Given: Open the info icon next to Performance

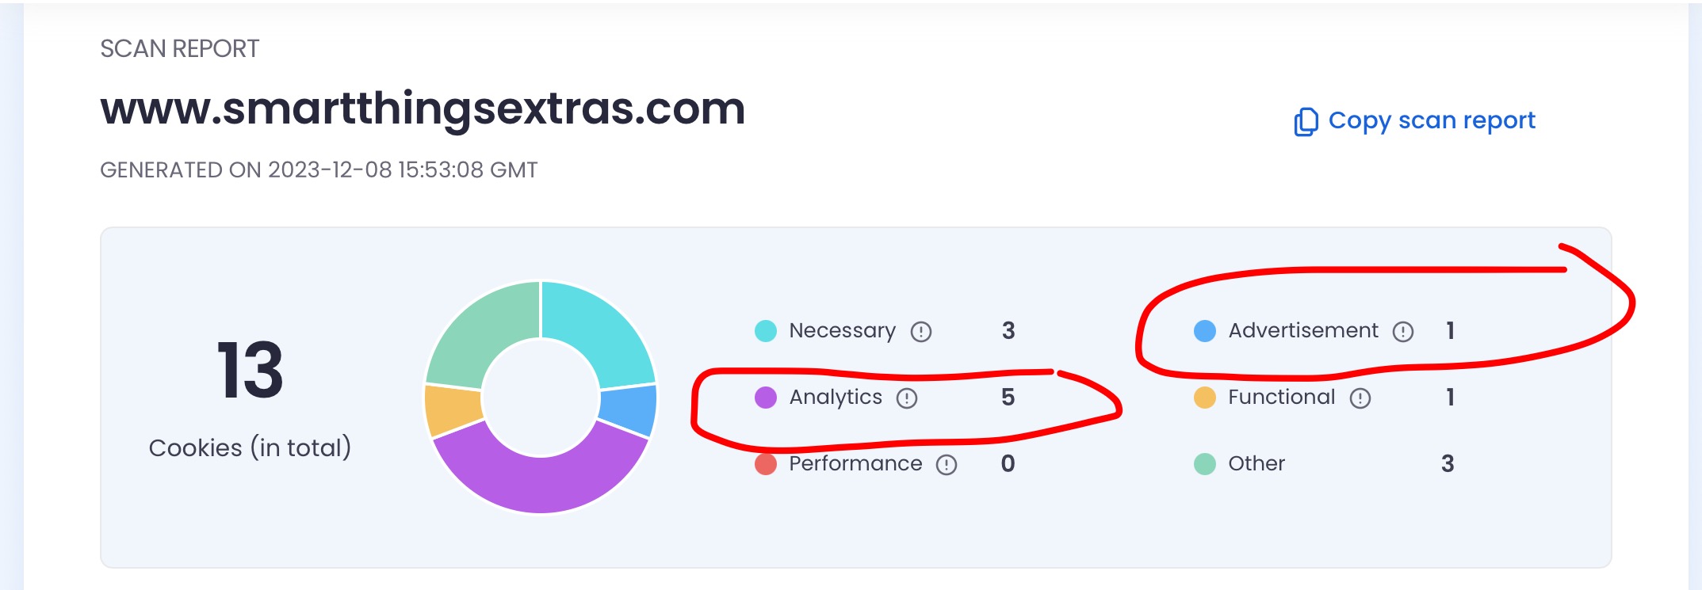Looking at the screenshot, I should tap(947, 465).
